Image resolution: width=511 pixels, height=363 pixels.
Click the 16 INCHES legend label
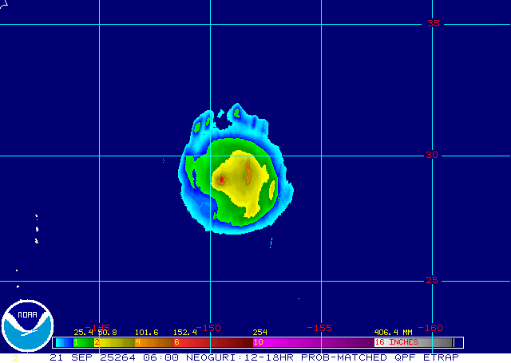(397, 341)
